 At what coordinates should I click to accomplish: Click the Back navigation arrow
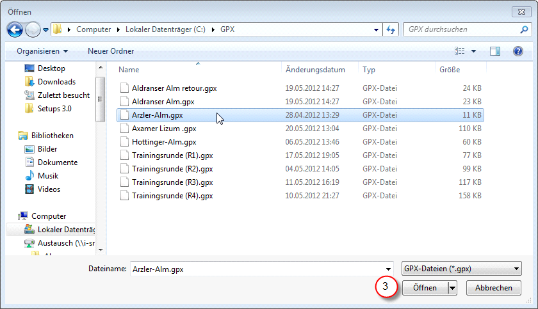pos(15,29)
